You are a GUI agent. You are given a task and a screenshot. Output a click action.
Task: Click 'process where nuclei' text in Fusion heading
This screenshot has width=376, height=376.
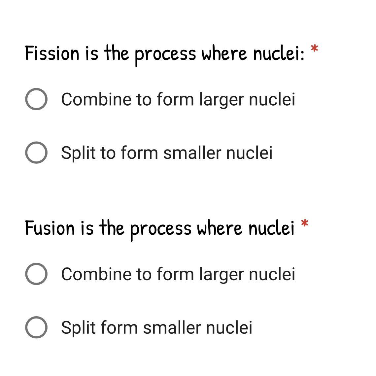212,230
